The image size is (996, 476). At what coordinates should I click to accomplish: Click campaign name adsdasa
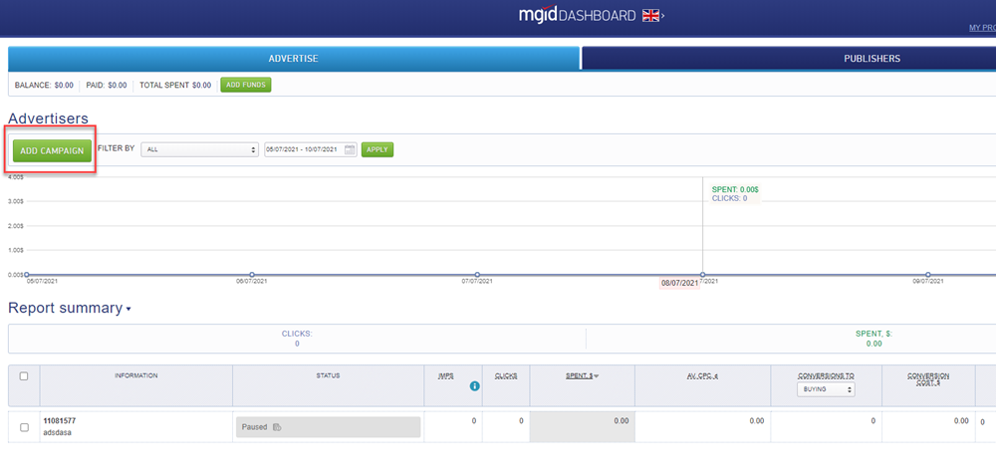point(57,431)
